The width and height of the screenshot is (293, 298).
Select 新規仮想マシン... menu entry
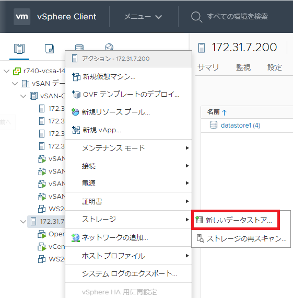pyautogui.click(x=128, y=77)
